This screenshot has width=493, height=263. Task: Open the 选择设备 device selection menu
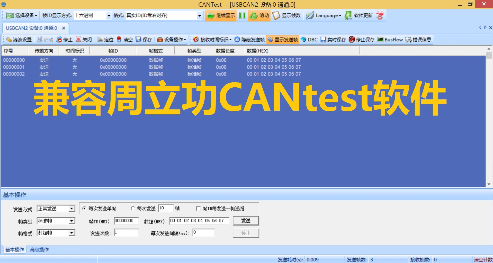click(x=21, y=15)
